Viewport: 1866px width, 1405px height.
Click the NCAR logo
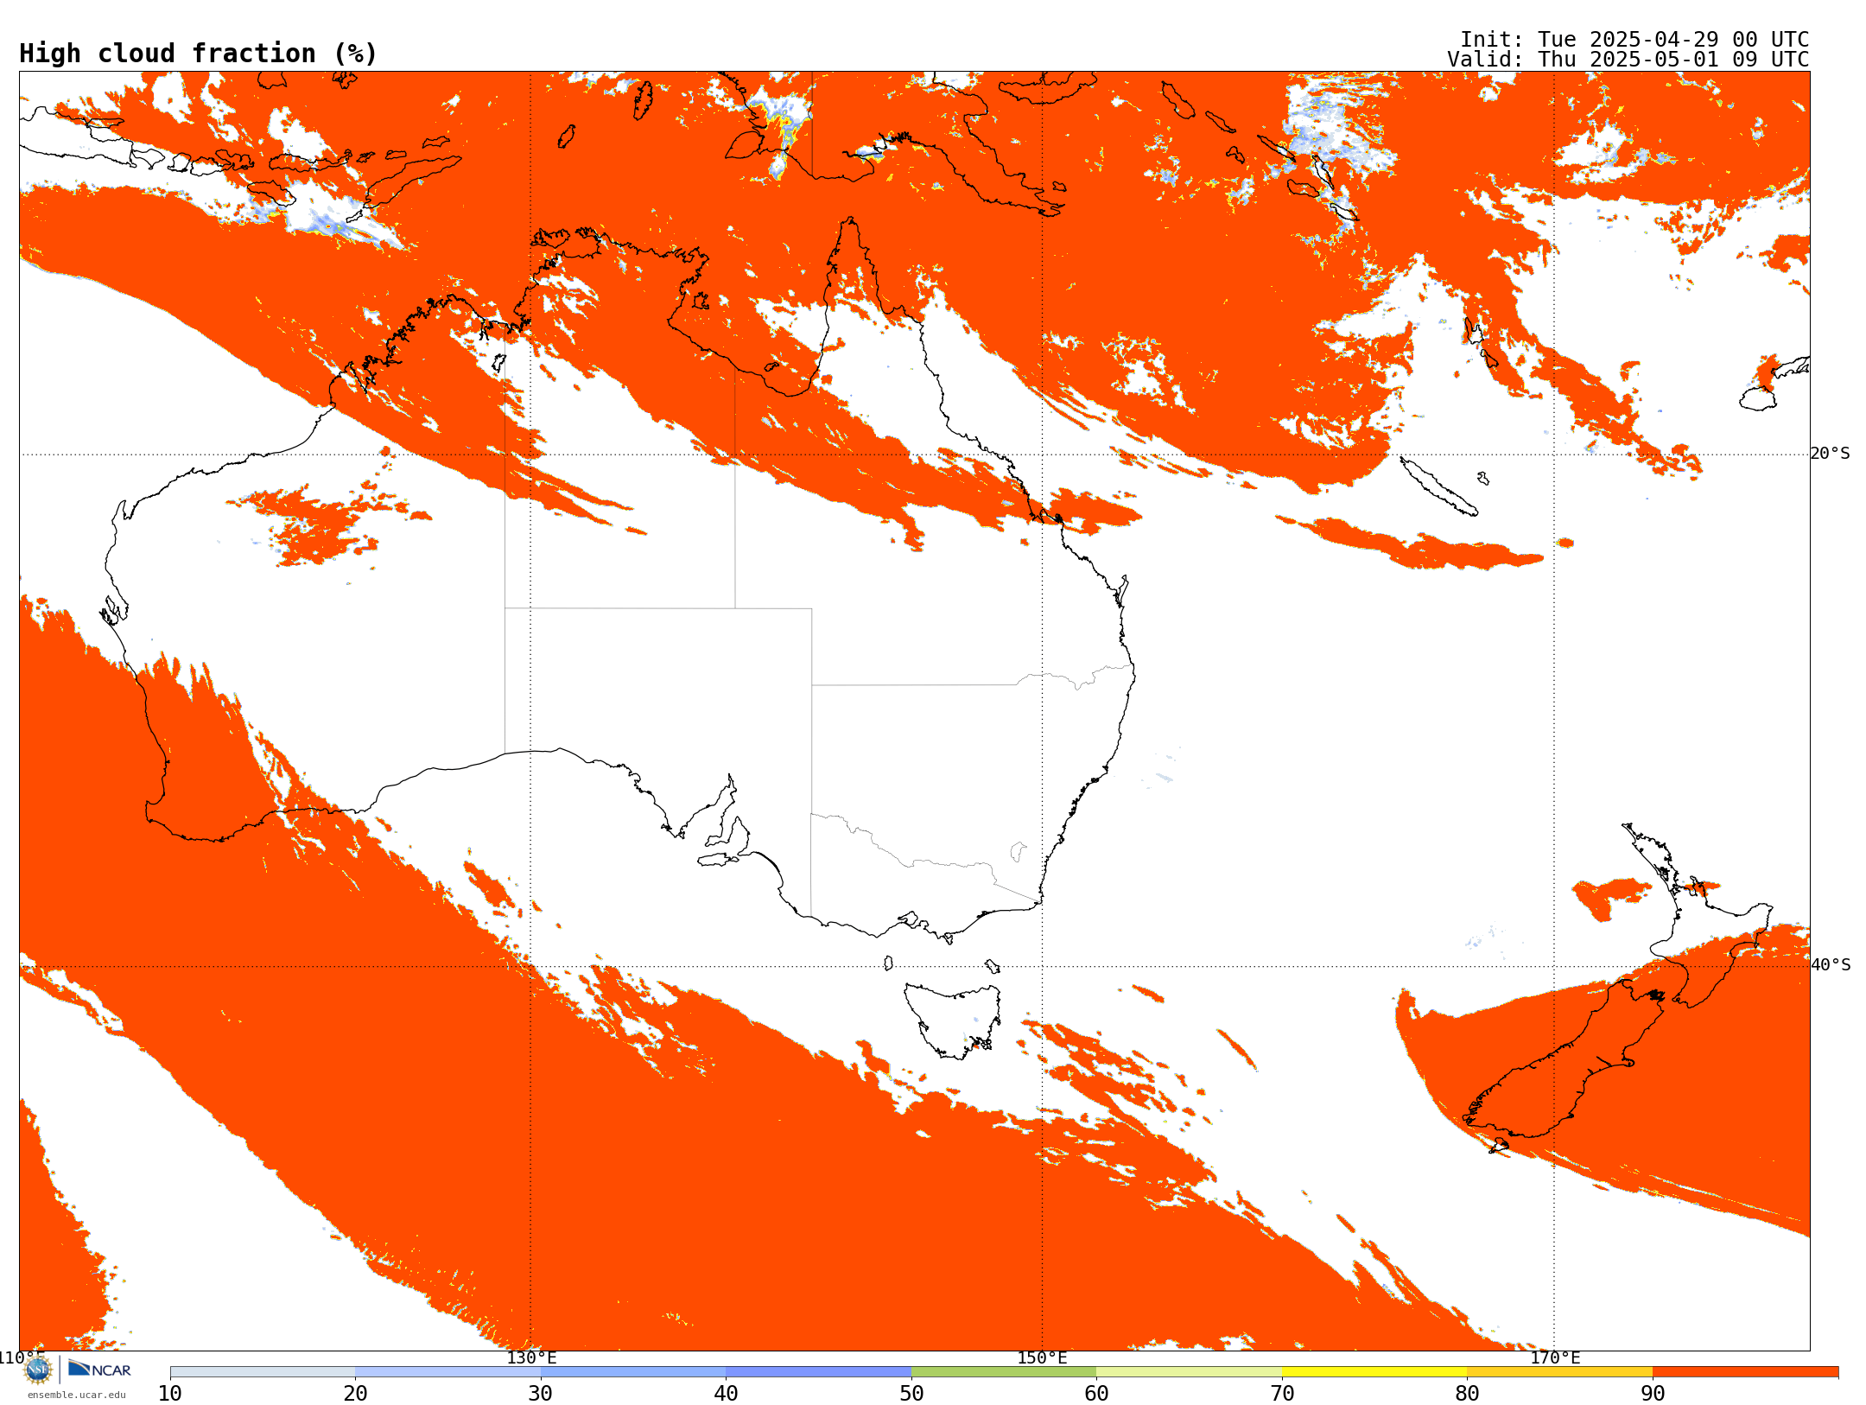99,1369
